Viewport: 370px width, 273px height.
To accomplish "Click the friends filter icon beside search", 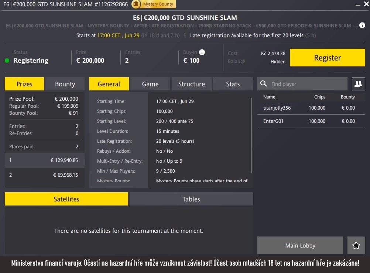I will coord(358,84).
